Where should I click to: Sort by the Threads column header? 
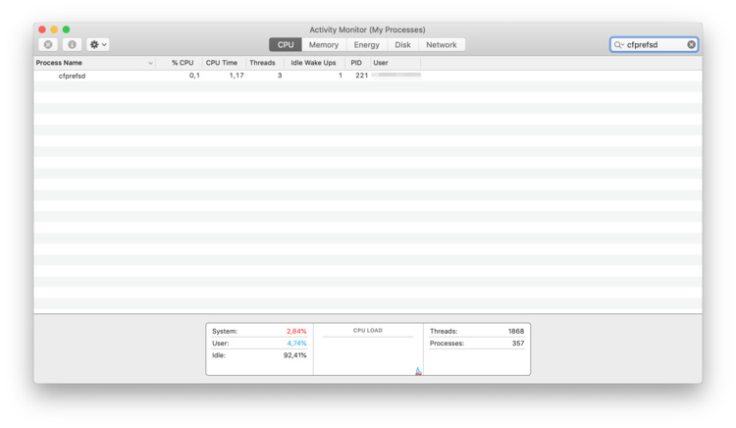(262, 63)
